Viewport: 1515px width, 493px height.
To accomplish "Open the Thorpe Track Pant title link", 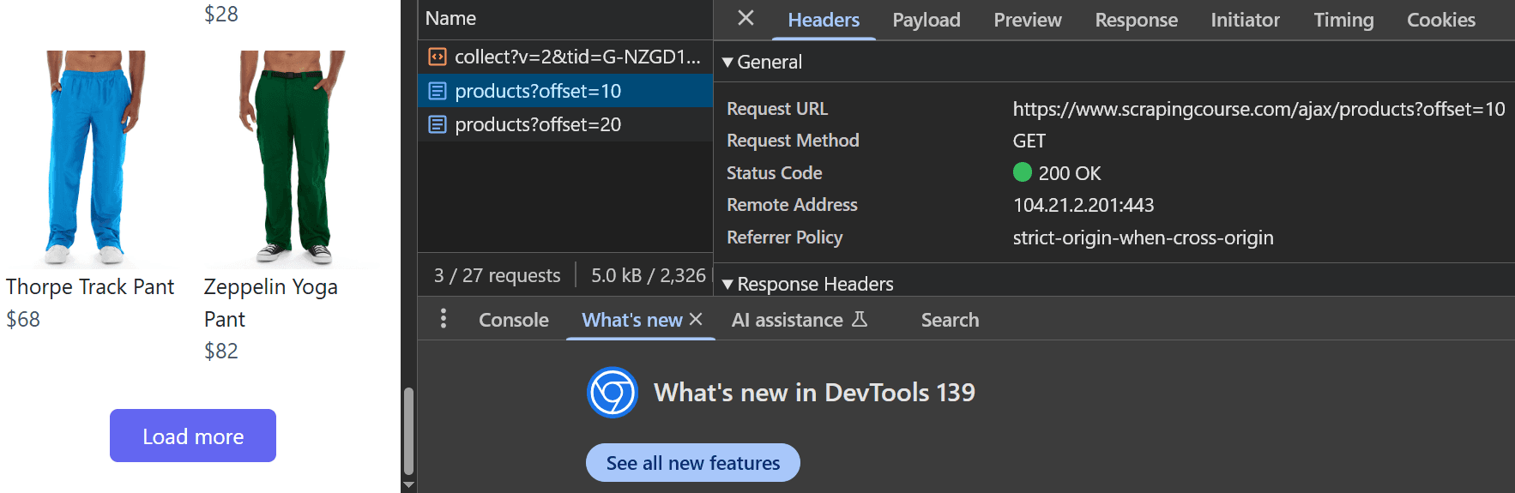I will tap(90, 286).
